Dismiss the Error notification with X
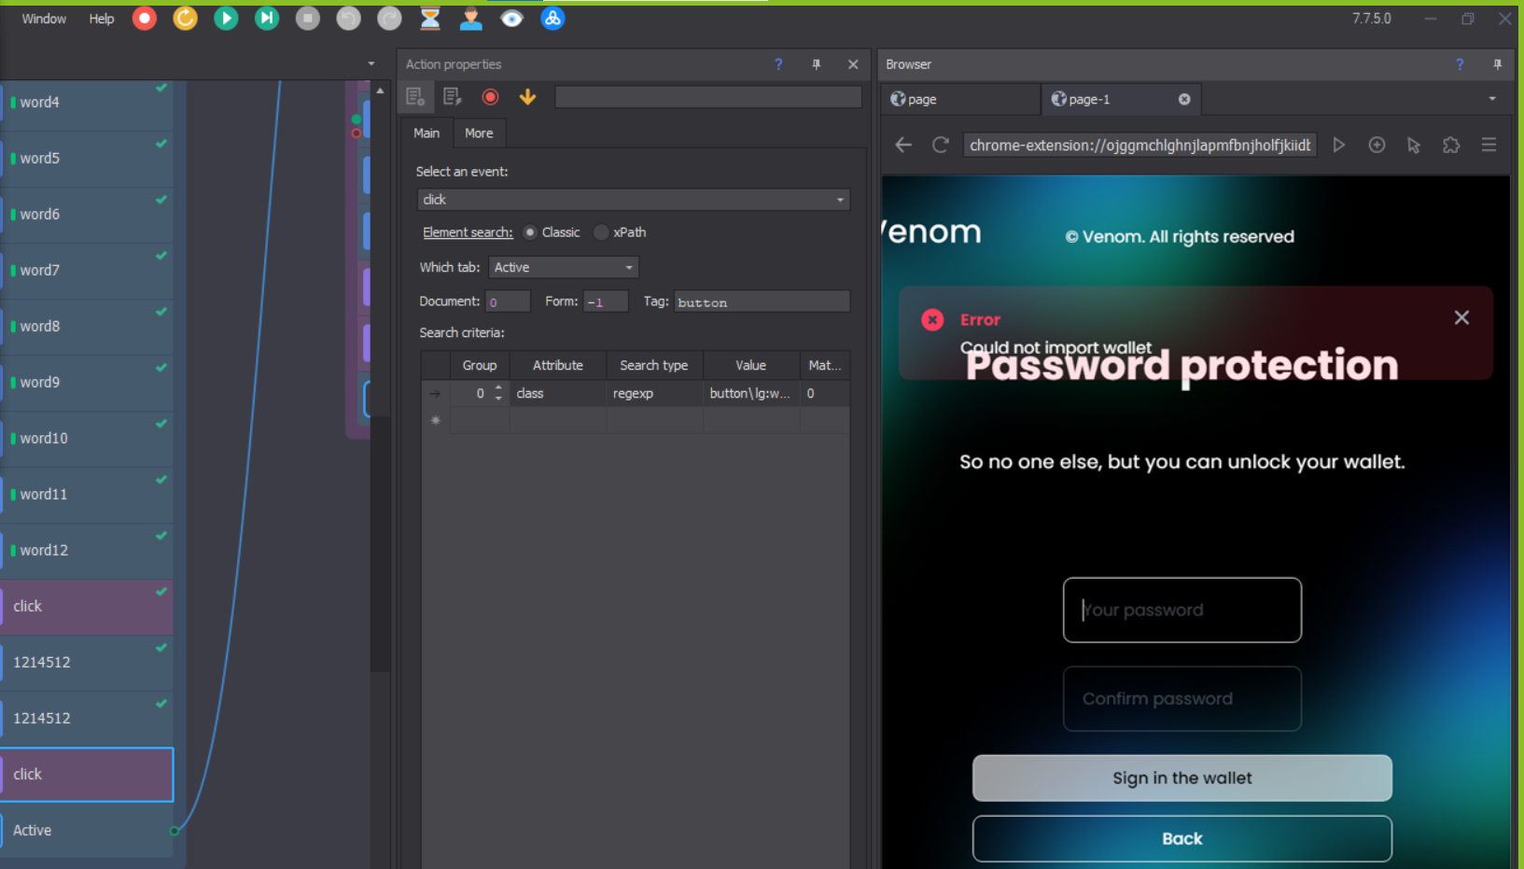The width and height of the screenshot is (1524, 869). tap(1461, 318)
